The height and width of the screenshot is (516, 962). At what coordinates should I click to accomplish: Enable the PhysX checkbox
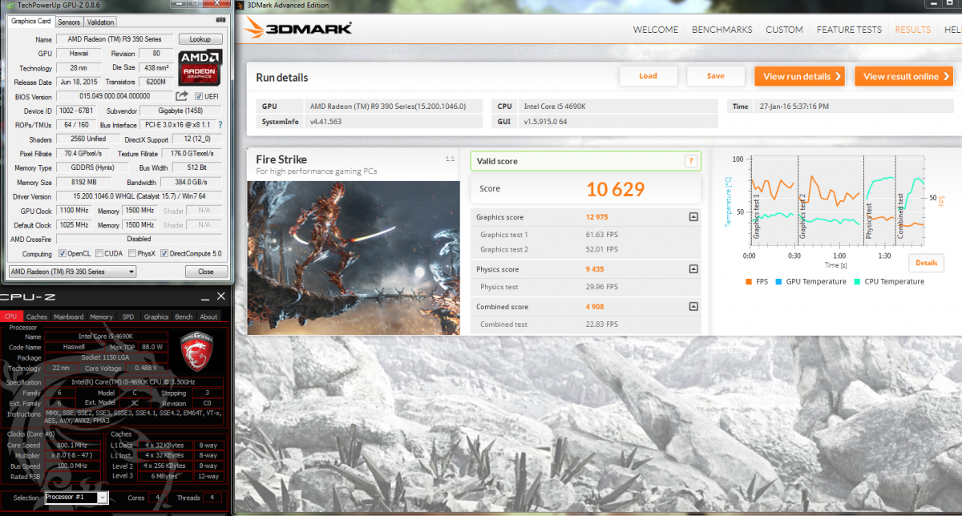pyautogui.click(x=131, y=253)
